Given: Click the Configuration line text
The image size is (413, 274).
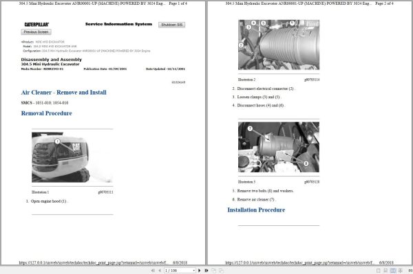Looking at the screenshot, I should pyautogui.click(x=87, y=51).
